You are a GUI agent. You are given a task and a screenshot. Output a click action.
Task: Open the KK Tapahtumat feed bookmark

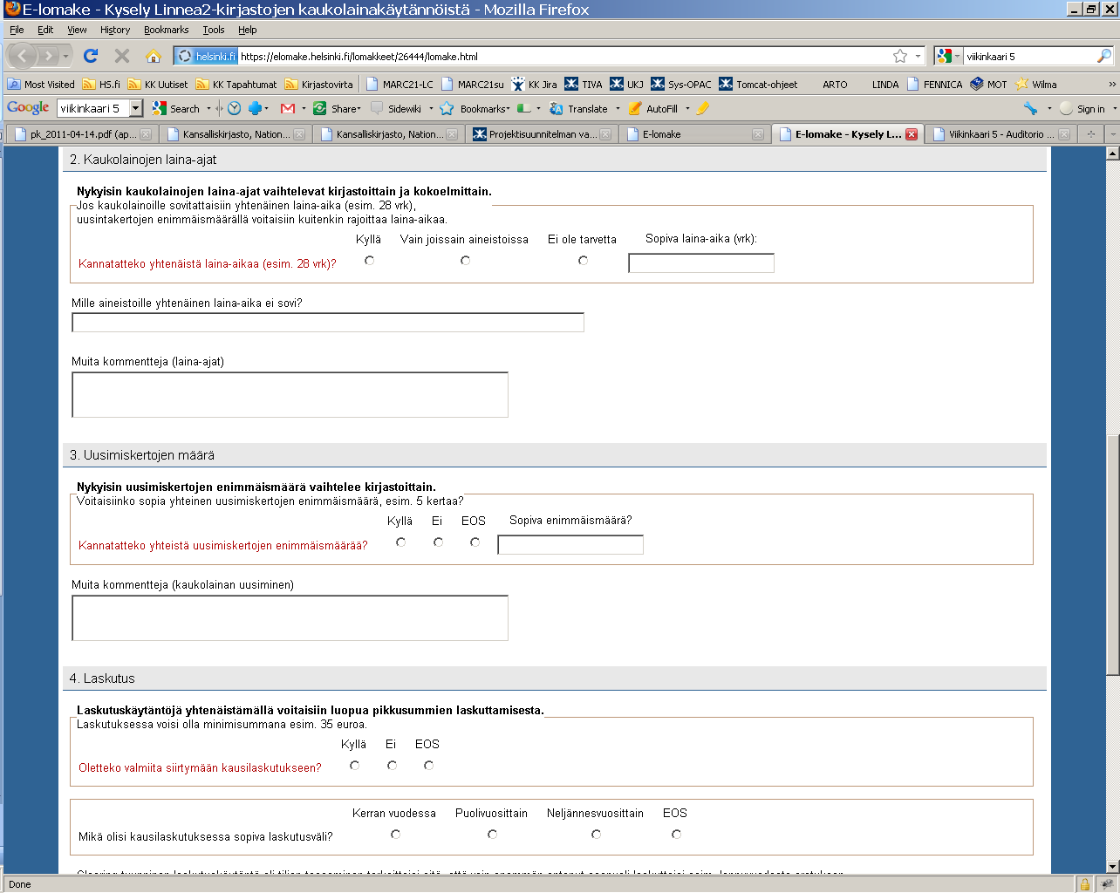click(x=236, y=85)
